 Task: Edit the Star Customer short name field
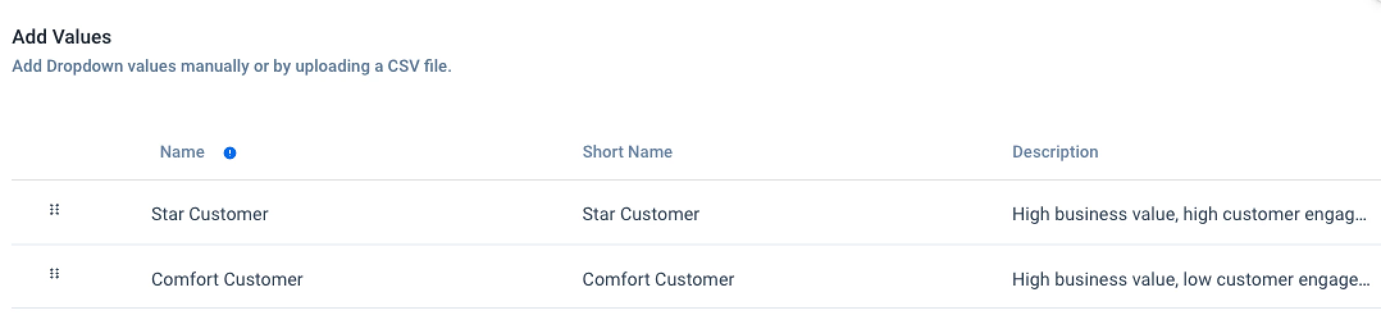(x=641, y=214)
